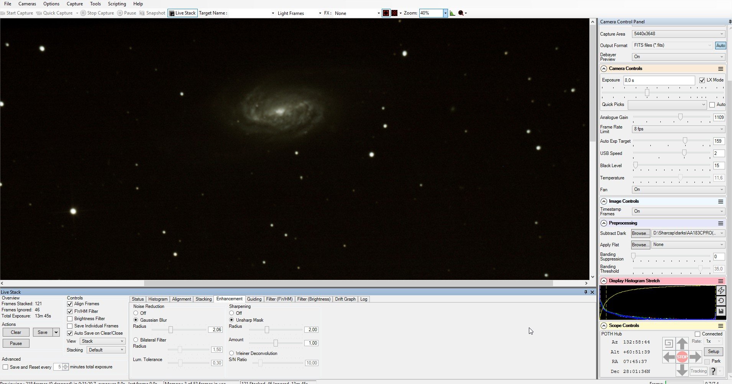This screenshot has height=384, width=732.
Task: Toggle the red reticule overlay icon
Action: [x=386, y=13]
